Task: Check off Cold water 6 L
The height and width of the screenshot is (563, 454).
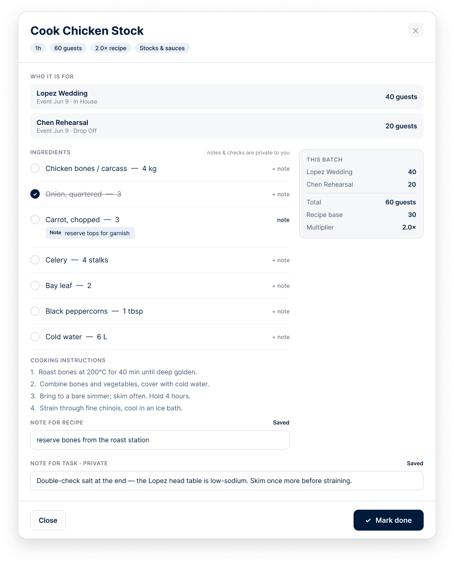Action: [x=35, y=337]
